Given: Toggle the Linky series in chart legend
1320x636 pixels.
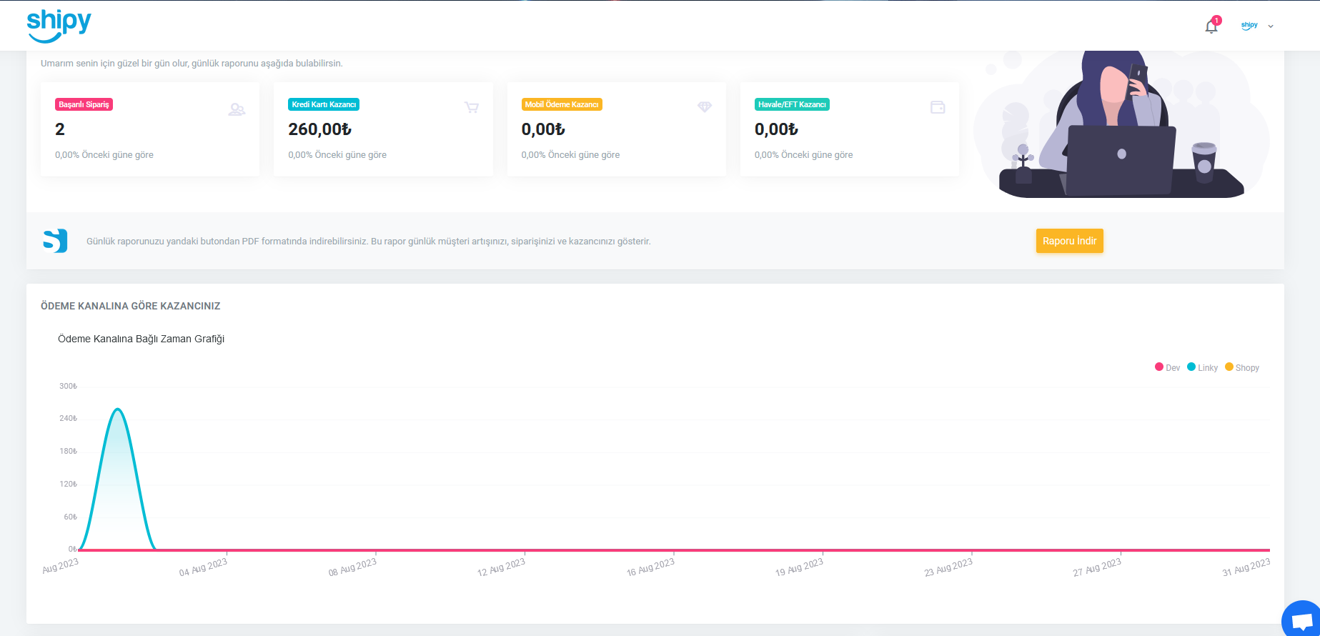Looking at the screenshot, I should coord(1203,367).
